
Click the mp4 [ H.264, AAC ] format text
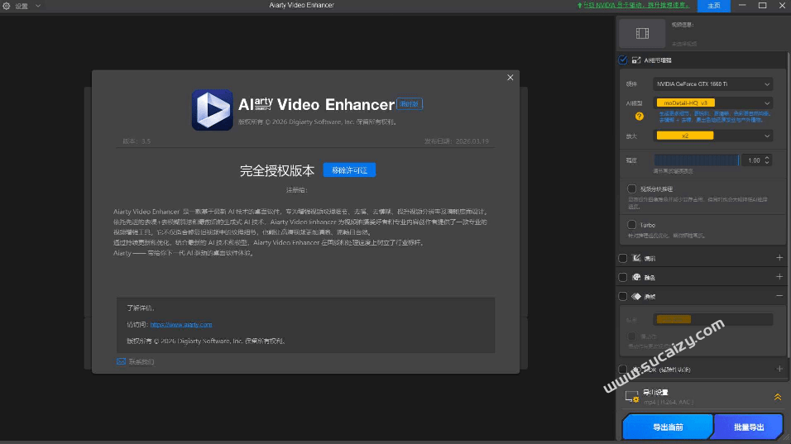click(669, 402)
